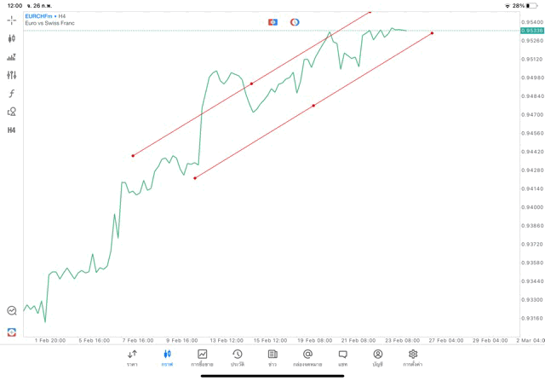Tap the circular red-blue icon atop chart
This screenshot has height=381, width=545.
tap(295, 22)
